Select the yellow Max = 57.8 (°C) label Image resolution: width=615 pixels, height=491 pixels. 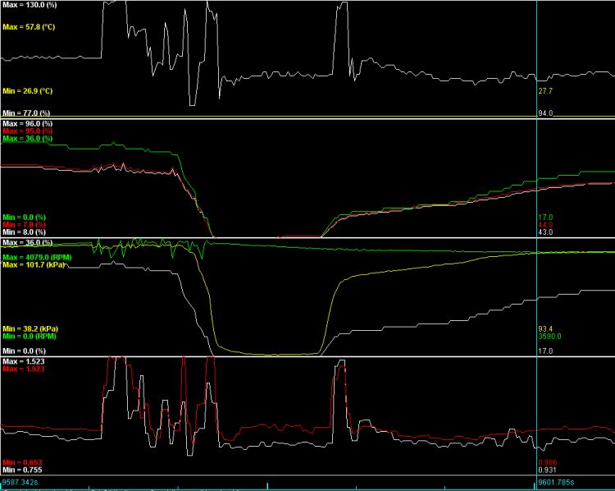point(30,26)
